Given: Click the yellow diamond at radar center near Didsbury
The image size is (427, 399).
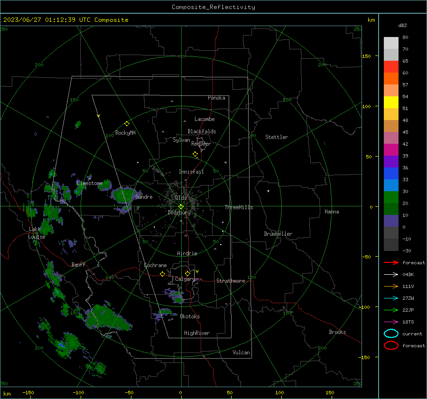Looking at the screenshot, I should coord(181,207).
